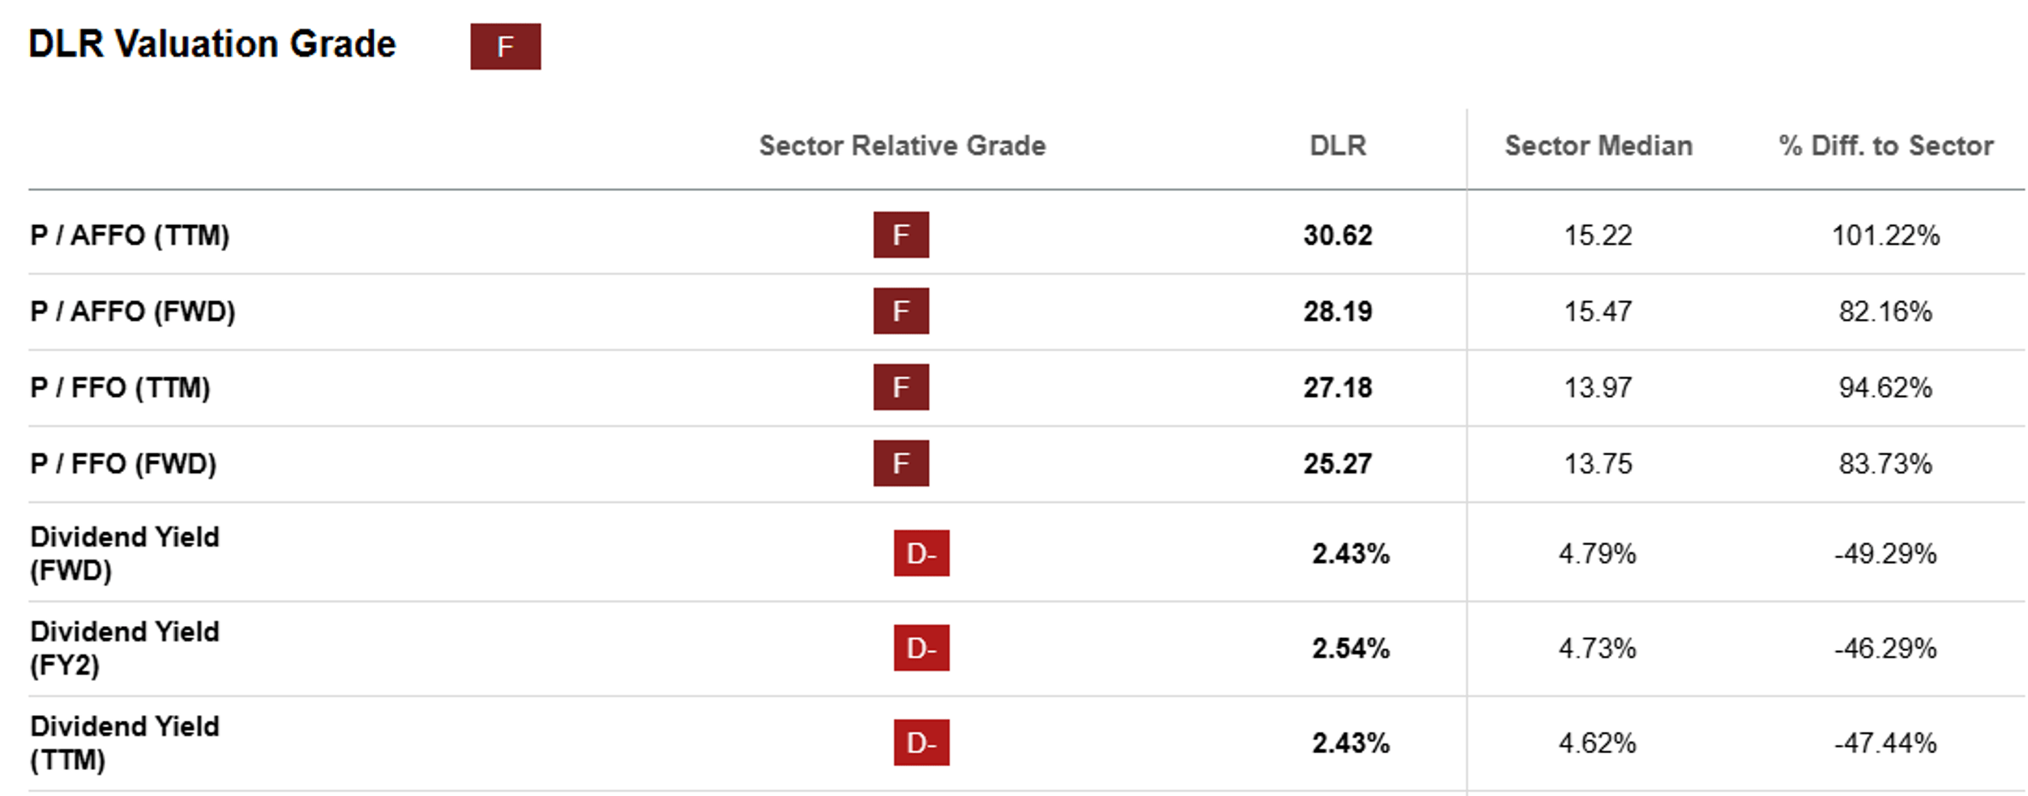This screenshot has width=2028, height=796.
Task: Click the D- badge for Dividend Yield (FWD)
Action: (x=922, y=553)
